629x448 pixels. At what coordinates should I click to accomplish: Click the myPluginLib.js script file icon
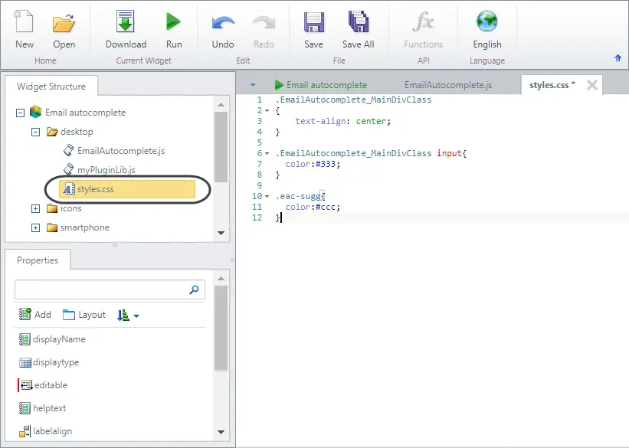point(69,170)
